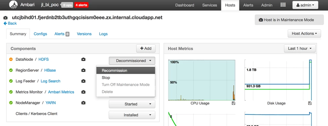The width and height of the screenshot is (328, 126).
Task: Click RegionServer green status icon
Action: (x=11, y=70)
